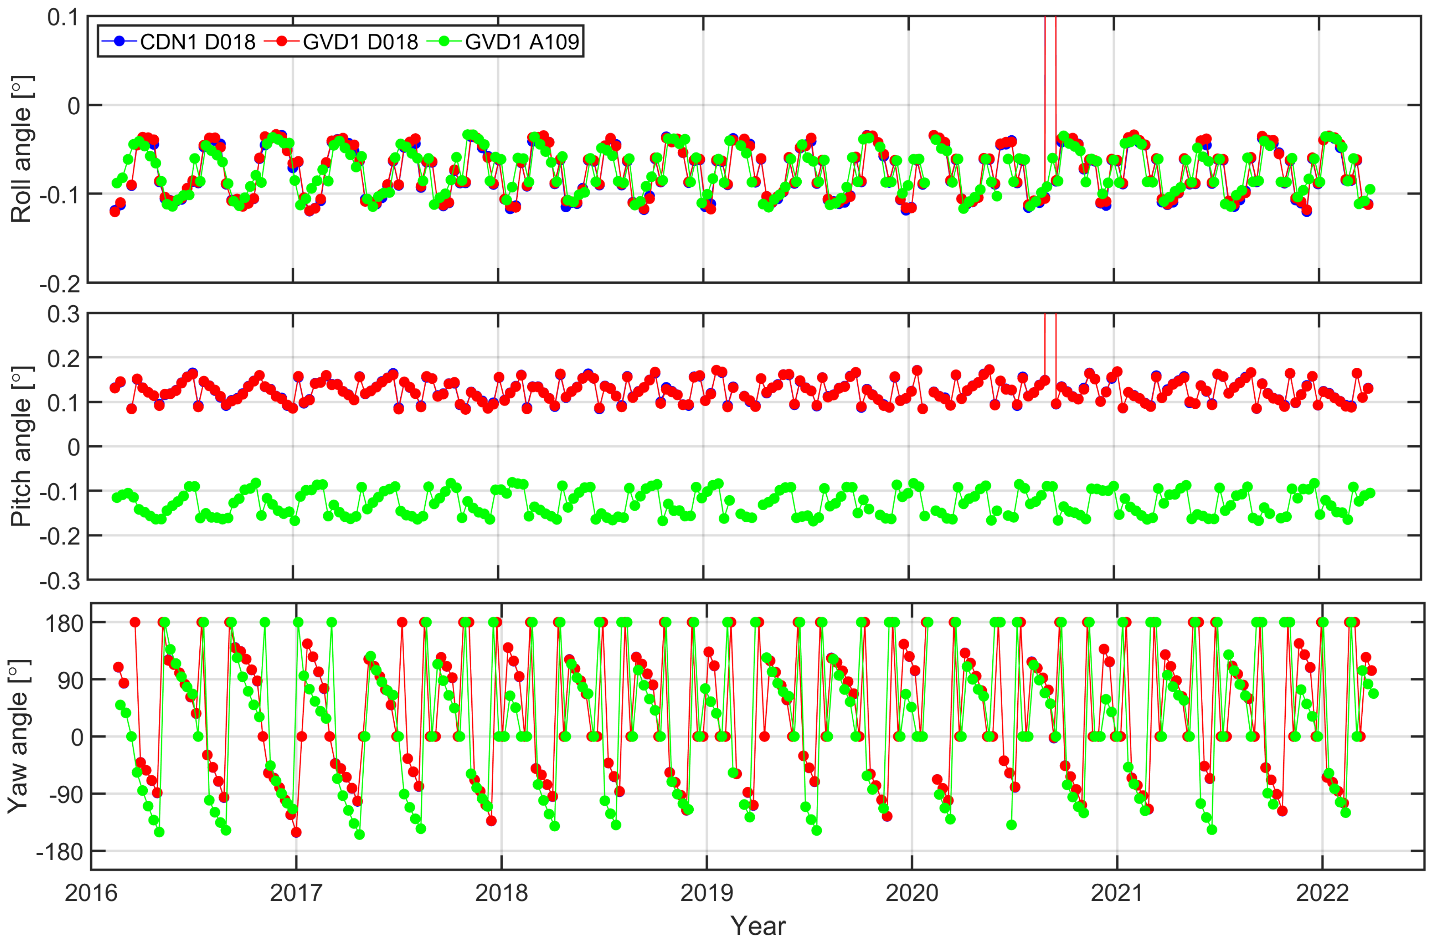Click the 2021 x-axis tick label
Image resolution: width=1435 pixels, height=944 pixels.
1117,893
